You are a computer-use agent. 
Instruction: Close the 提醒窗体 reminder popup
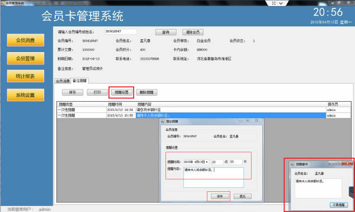tap(348, 163)
